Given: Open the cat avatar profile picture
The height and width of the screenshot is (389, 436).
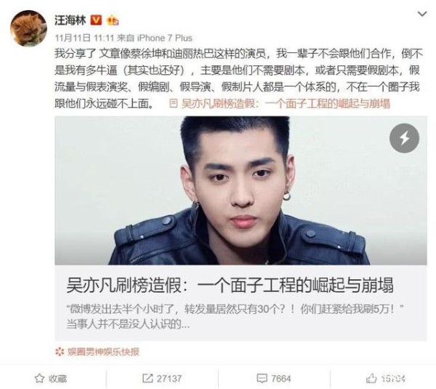Looking at the screenshot, I should (x=28, y=28).
